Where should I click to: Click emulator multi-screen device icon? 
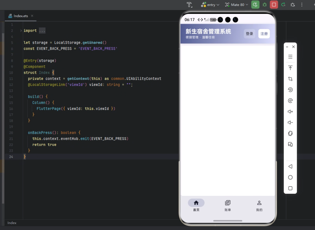[x=290, y=144]
